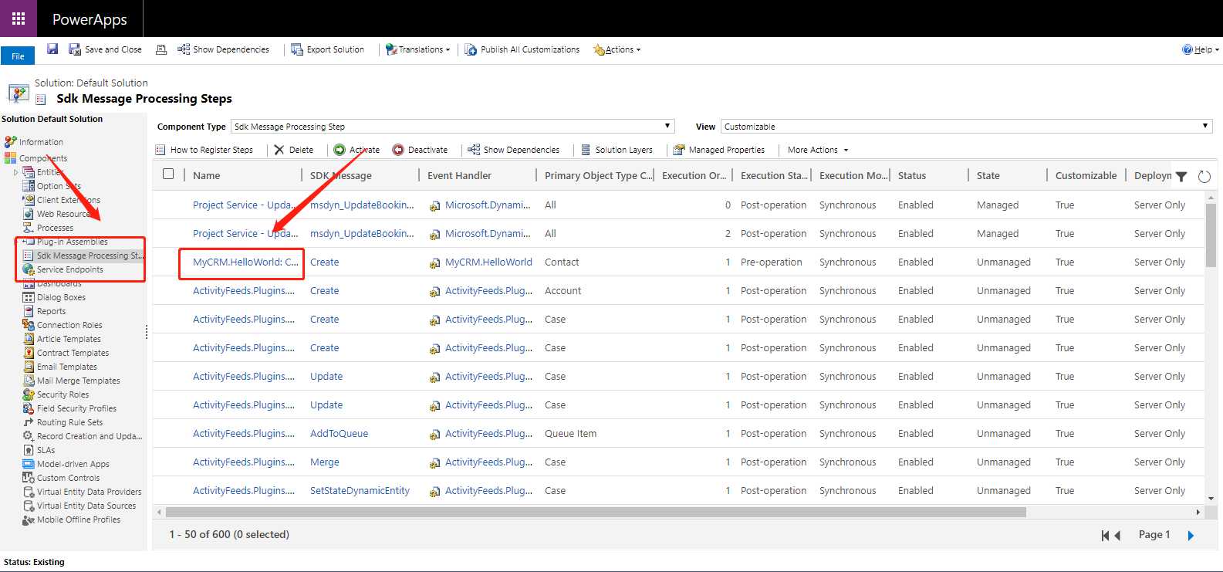Click the horizontal scrollbar under the grid

click(x=596, y=512)
